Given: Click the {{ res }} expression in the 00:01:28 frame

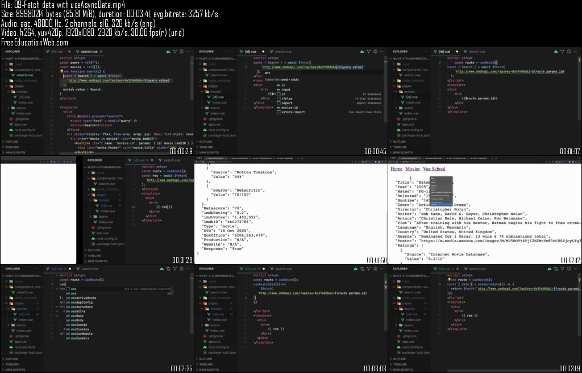Looking at the screenshot, I should (x=164, y=207).
